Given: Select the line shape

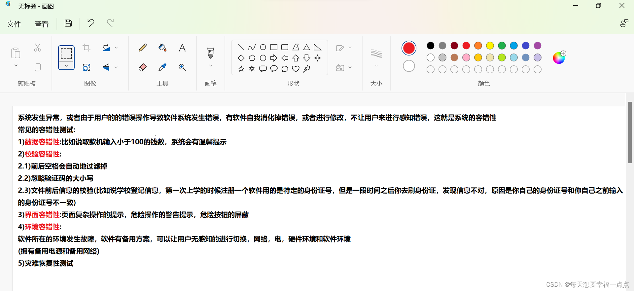Looking at the screenshot, I should coord(241,47).
